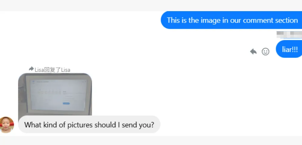302x145 pixels.
Task: Click the curved arrow before Lisa回复了Lisa
Action: tap(31, 69)
